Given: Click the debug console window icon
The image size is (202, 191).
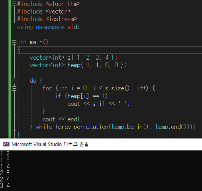Looking at the screenshot, I should click(6, 144).
